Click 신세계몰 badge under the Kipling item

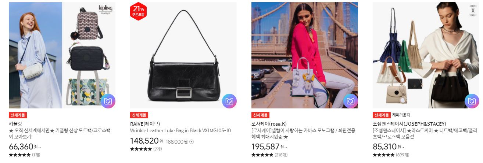(18, 115)
